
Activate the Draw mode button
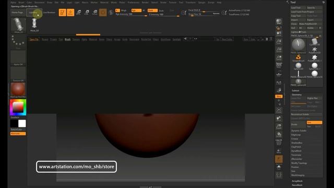[70, 13]
